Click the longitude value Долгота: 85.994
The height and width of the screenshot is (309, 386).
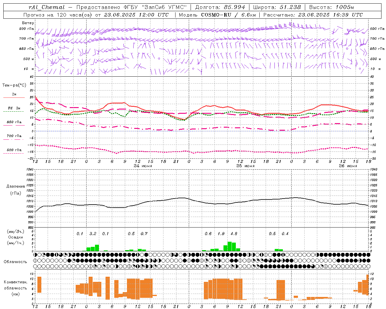tap(220, 7)
